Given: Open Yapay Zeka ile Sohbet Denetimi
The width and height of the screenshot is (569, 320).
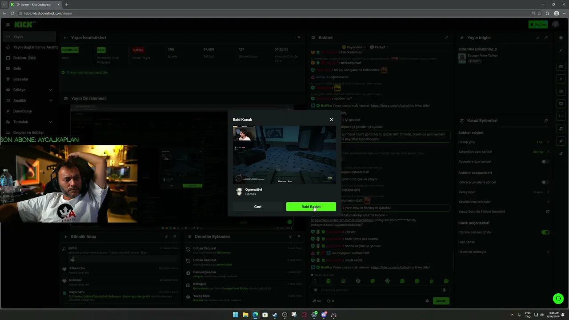Looking at the screenshot, I should click(504, 212).
